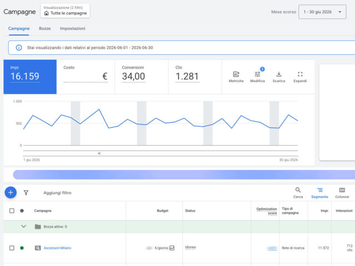Open the Metriche chart options
Viewport: 355px width, 266px height.
pos(236,77)
